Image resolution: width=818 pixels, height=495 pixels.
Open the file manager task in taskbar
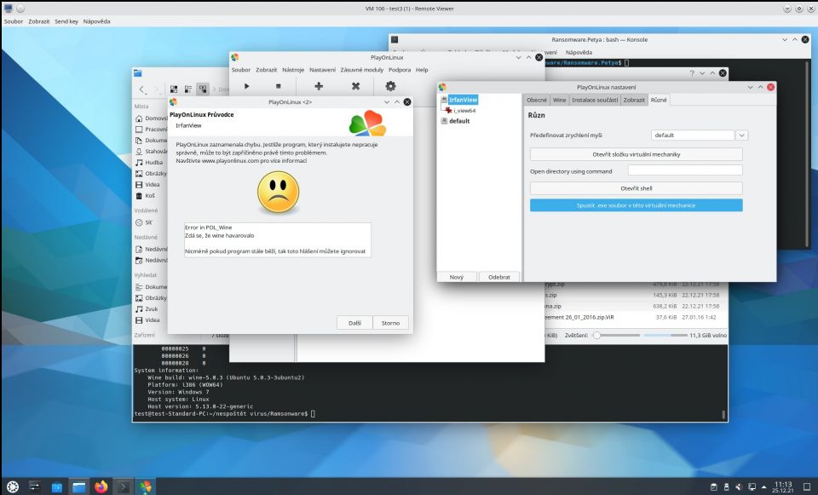point(78,486)
